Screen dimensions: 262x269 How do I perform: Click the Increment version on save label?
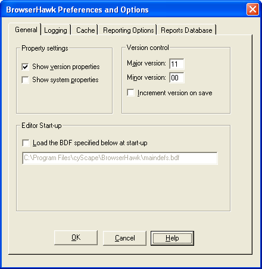click(x=174, y=93)
